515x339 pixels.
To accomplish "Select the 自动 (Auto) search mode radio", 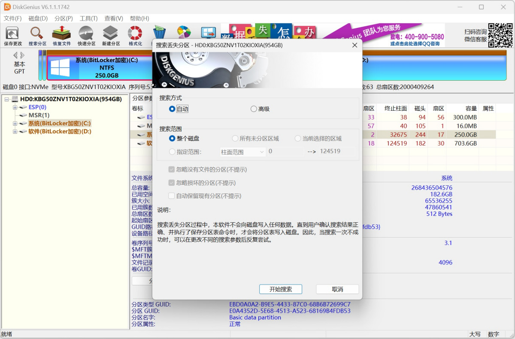I will tap(172, 109).
